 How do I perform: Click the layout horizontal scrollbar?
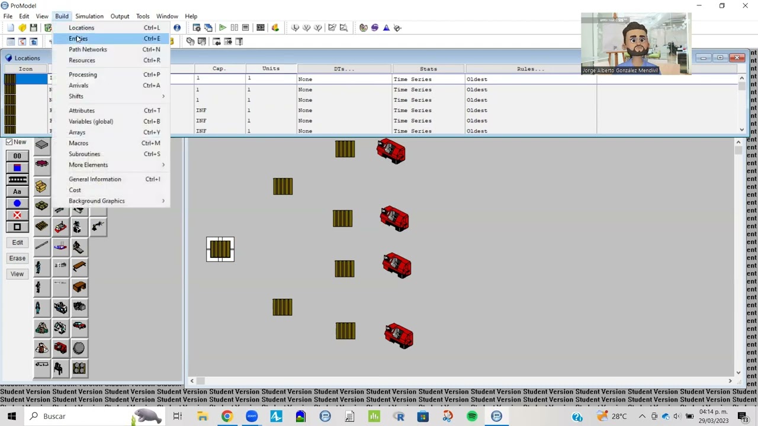[x=461, y=381]
